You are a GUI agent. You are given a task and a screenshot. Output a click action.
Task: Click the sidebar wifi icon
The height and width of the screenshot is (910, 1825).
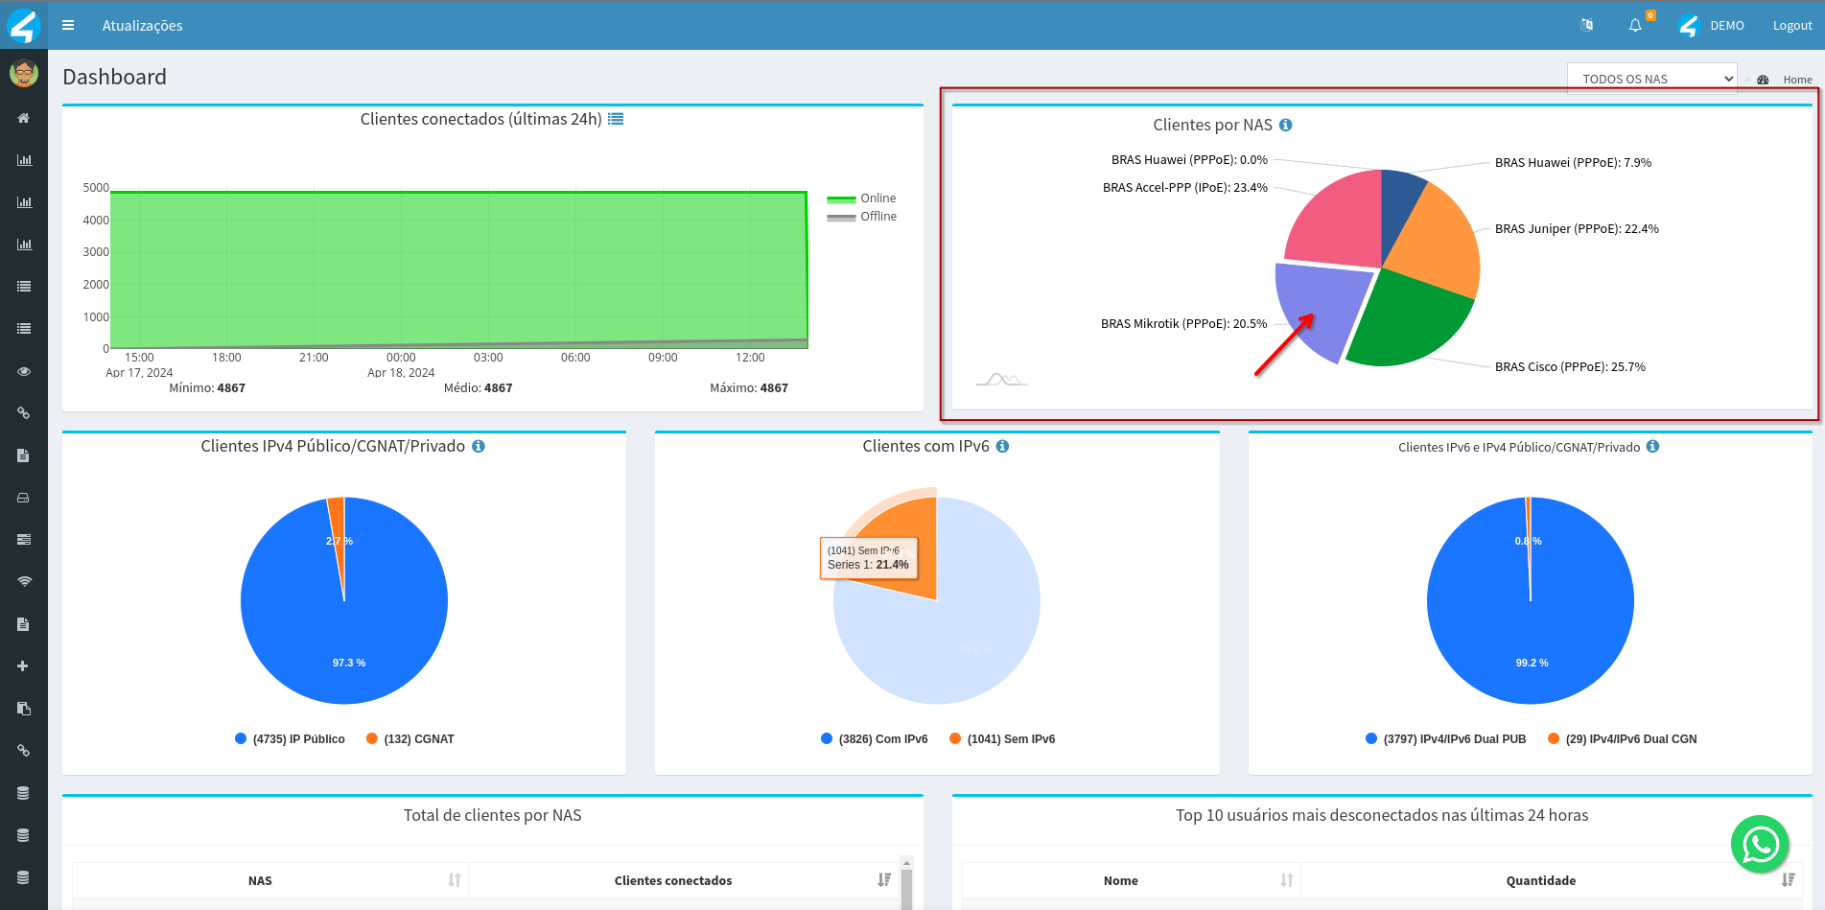click(x=24, y=582)
